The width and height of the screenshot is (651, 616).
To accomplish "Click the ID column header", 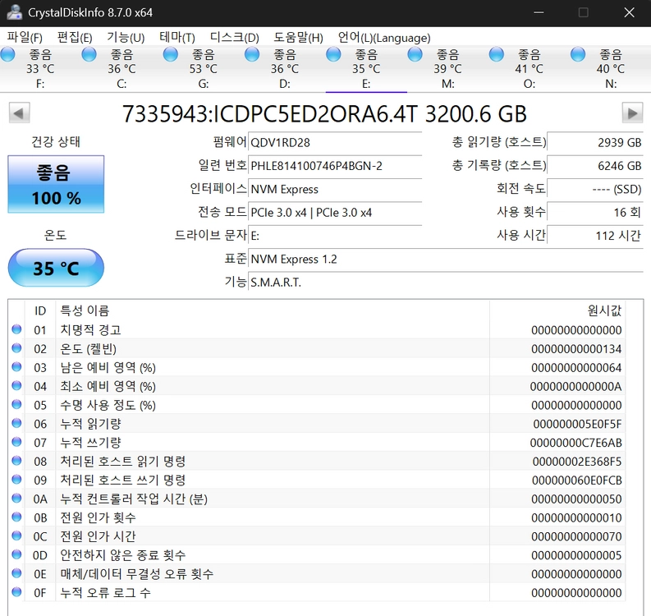I will (40, 310).
